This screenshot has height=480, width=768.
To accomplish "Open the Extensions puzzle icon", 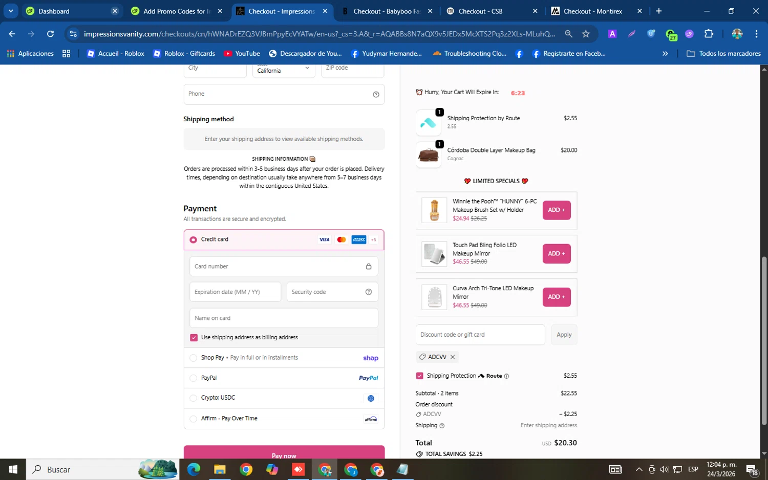I will click(x=709, y=34).
